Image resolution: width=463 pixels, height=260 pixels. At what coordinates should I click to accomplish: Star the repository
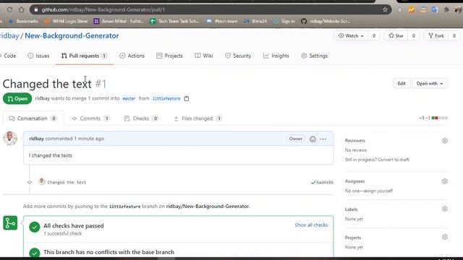tap(396, 35)
